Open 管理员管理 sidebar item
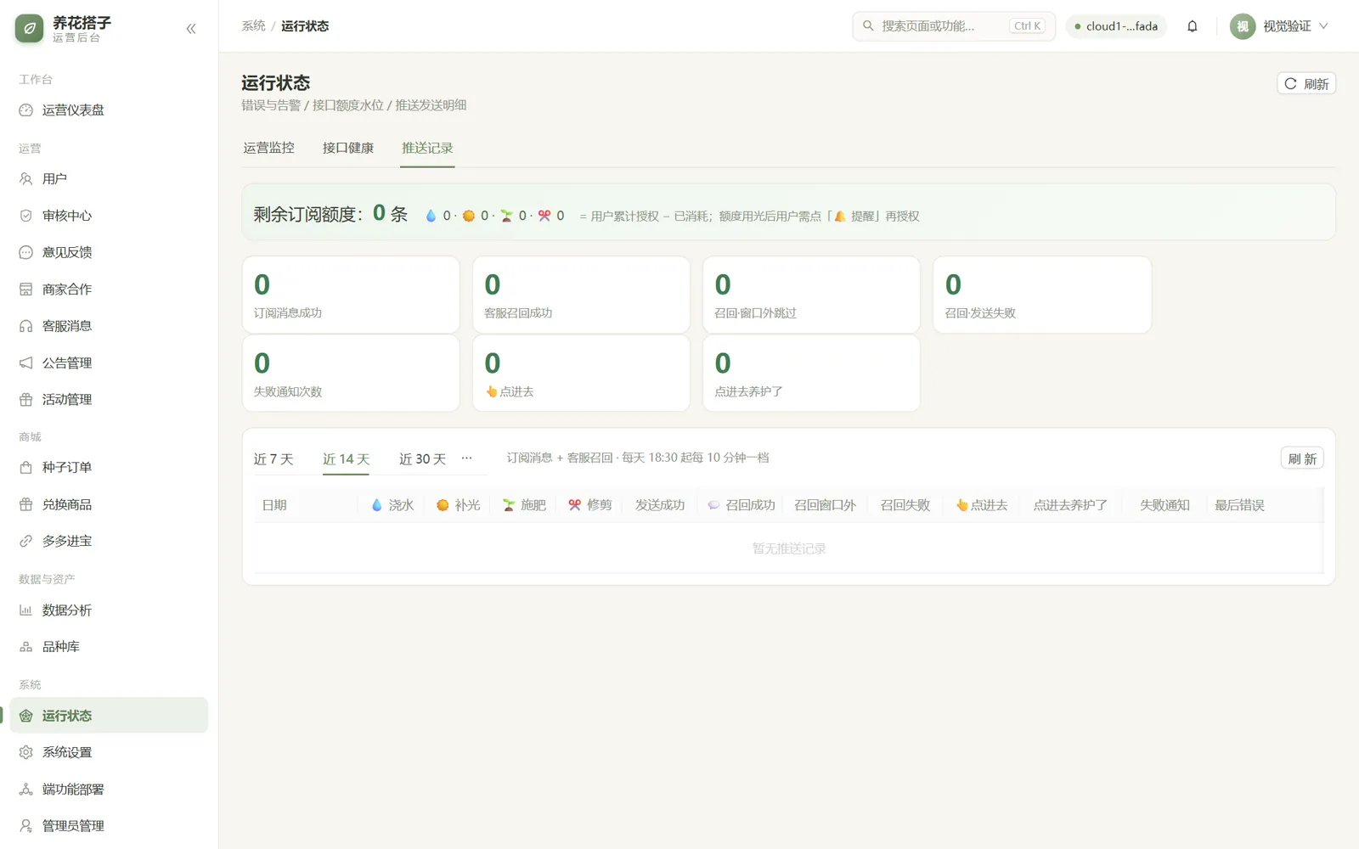1359x849 pixels. point(109,826)
